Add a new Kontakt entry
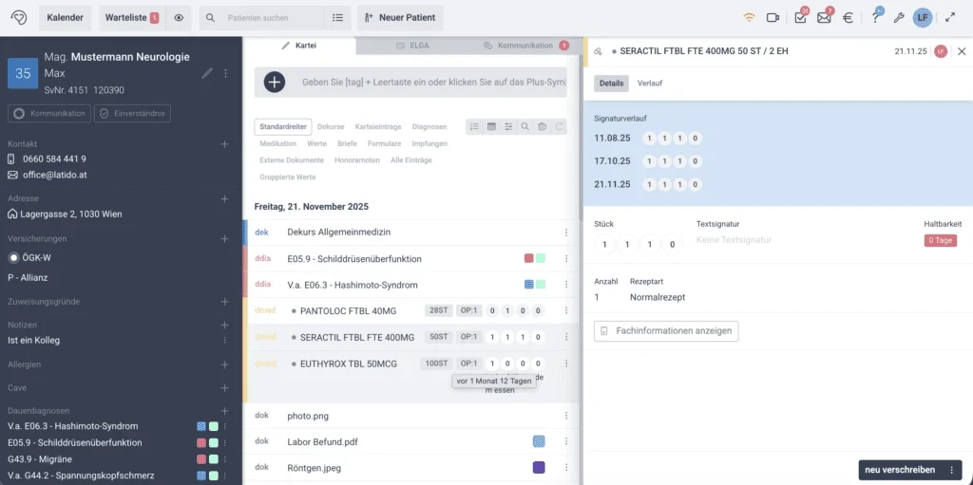973x485 pixels. click(x=224, y=144)
